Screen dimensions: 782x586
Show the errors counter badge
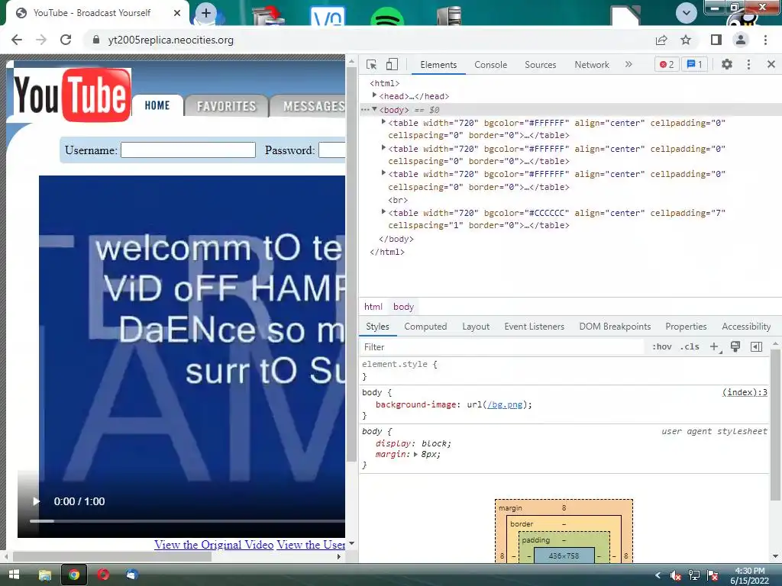[x=667, y=64]
